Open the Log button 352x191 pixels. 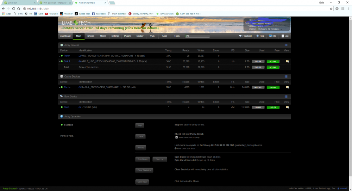coord(285,36)
